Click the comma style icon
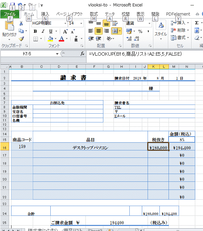203x231 pixels. tap(148, 31)
